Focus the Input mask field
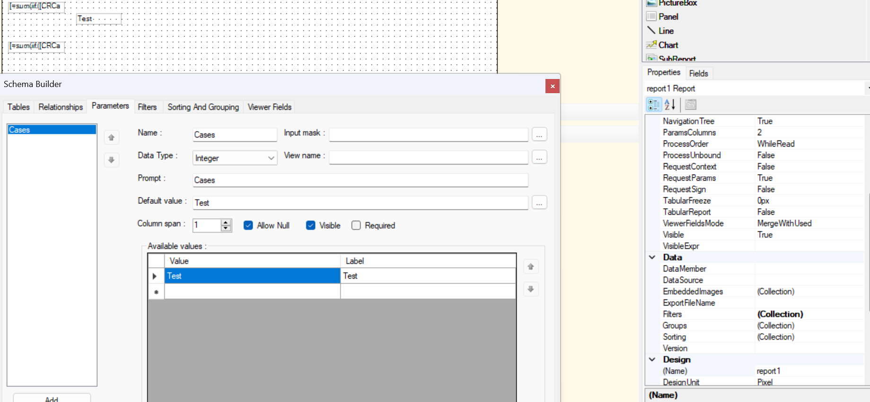 [x=429, y=134]
